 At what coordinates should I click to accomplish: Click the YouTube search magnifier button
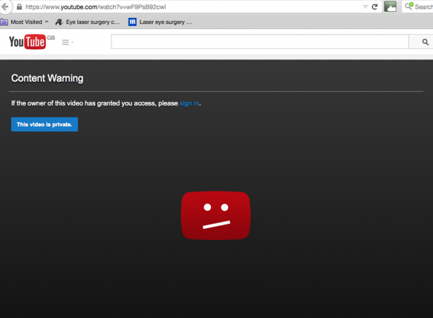click(x=425, y=42)
